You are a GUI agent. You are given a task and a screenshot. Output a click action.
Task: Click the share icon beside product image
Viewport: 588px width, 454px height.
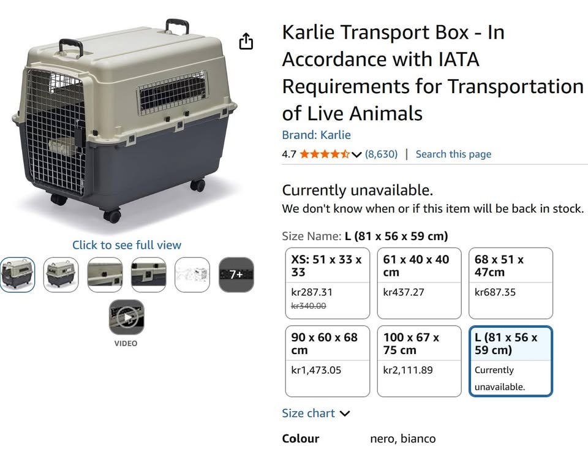[x=246, y=41]
